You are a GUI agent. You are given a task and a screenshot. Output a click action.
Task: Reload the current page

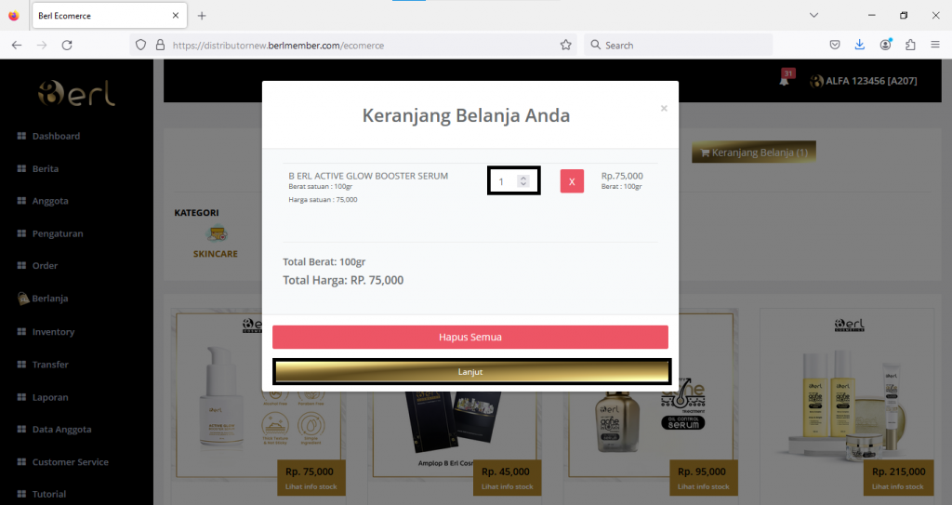[x=67, y=45]
